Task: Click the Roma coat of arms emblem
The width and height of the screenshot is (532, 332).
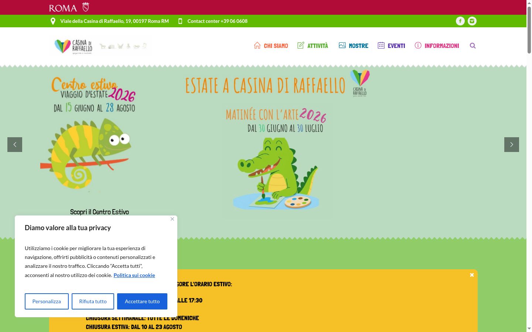Action: [x=86, y=7]
